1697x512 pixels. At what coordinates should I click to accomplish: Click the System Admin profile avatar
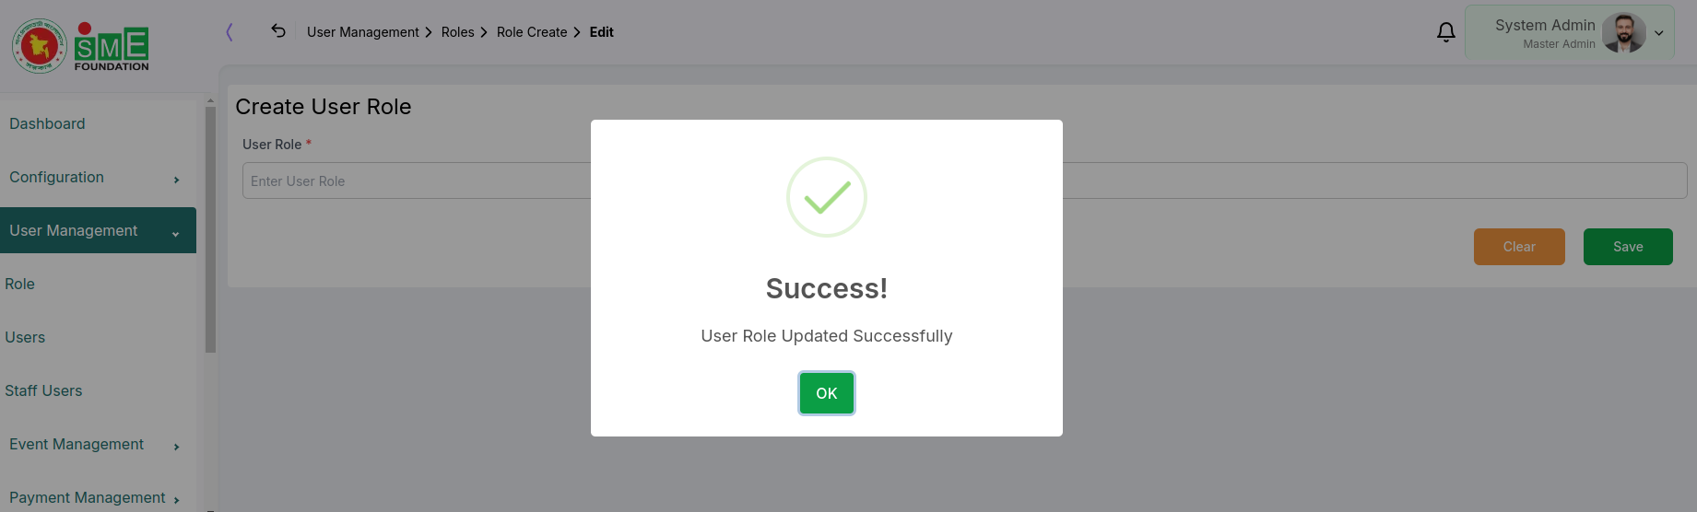coord(1623,33)
